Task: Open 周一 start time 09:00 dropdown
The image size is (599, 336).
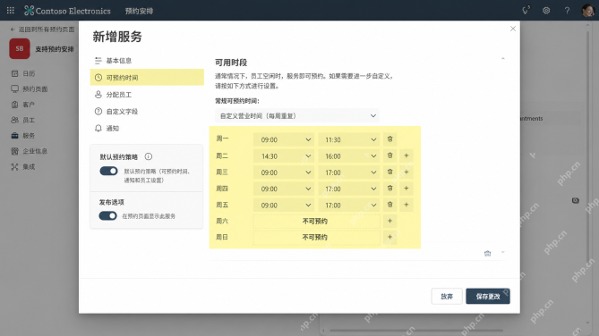Action: tap(284, 140)
